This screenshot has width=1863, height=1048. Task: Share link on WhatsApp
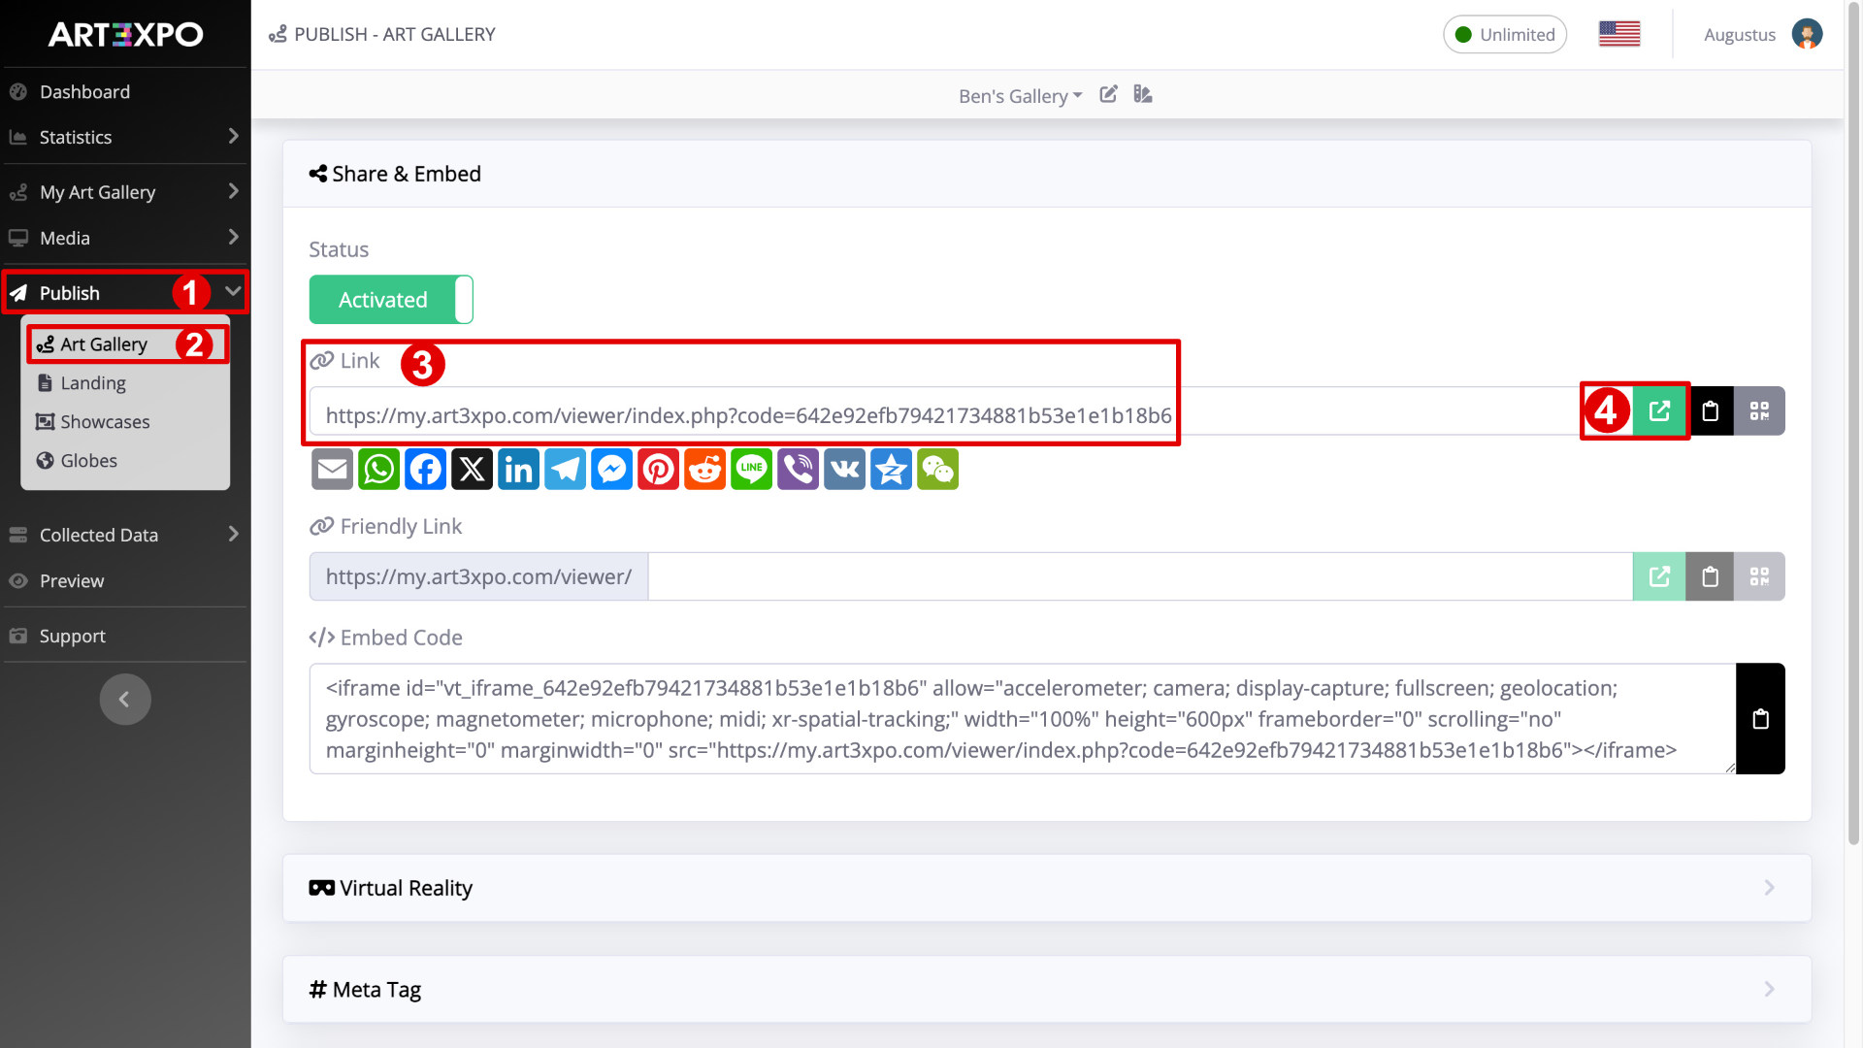pos(378,470)
